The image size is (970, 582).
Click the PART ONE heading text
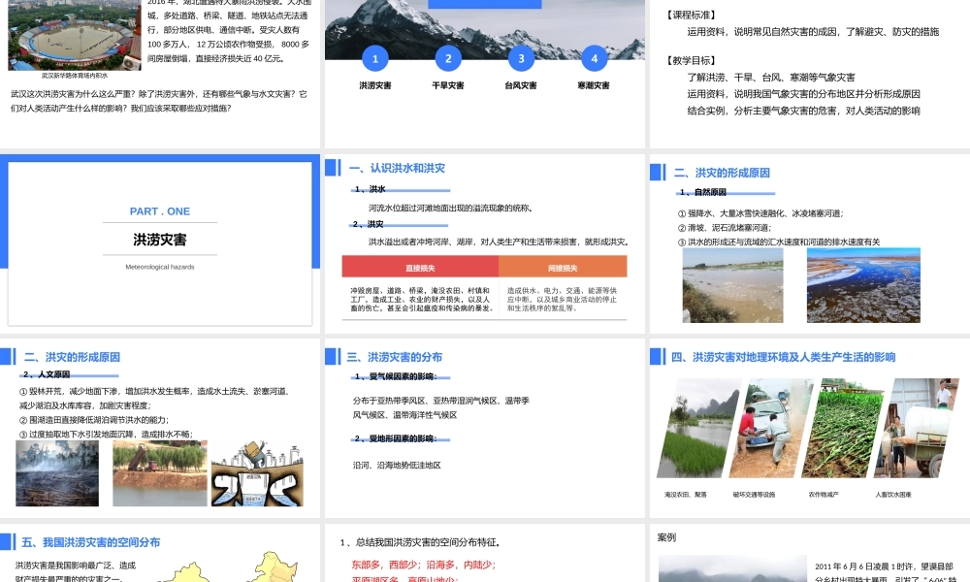pos(160,211)
